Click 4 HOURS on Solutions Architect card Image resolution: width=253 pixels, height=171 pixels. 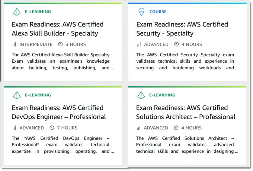click(191, 128)
